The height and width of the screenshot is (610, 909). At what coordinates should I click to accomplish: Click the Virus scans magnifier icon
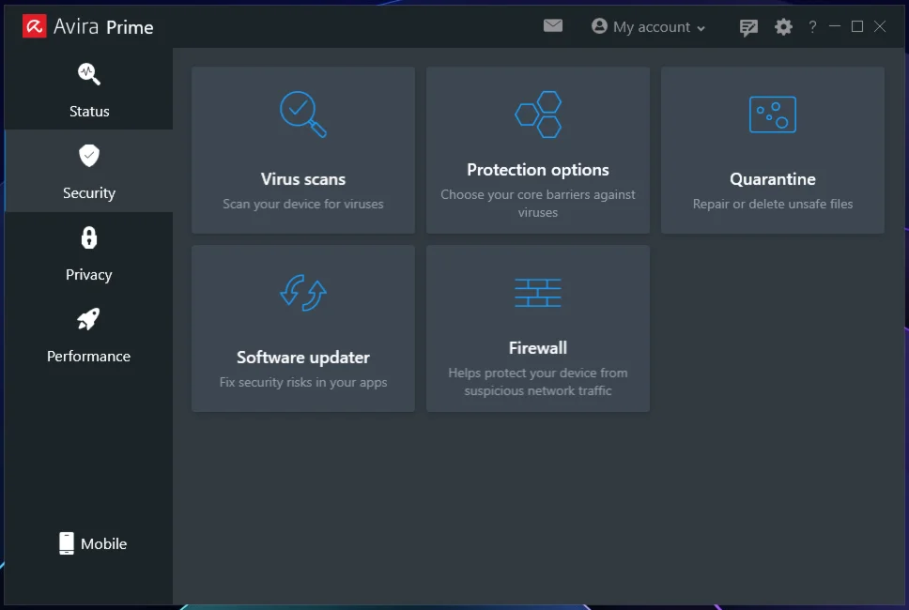pos(302,114)
